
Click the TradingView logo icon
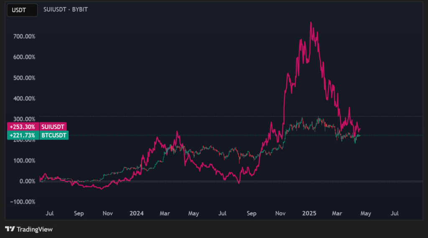[10, 229]
